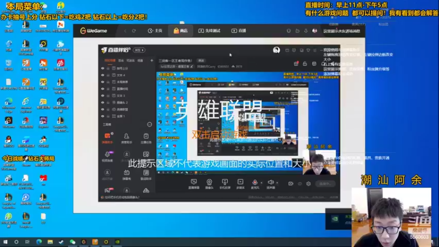
Task: Toggle visibility of 文本 3 source
Action: [103, 96]
